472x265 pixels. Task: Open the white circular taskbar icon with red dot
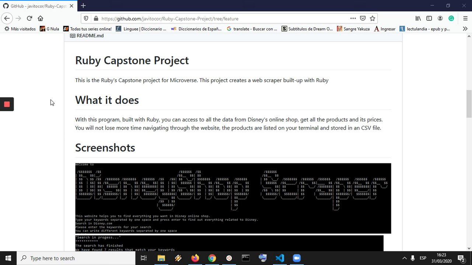[229, 258]
